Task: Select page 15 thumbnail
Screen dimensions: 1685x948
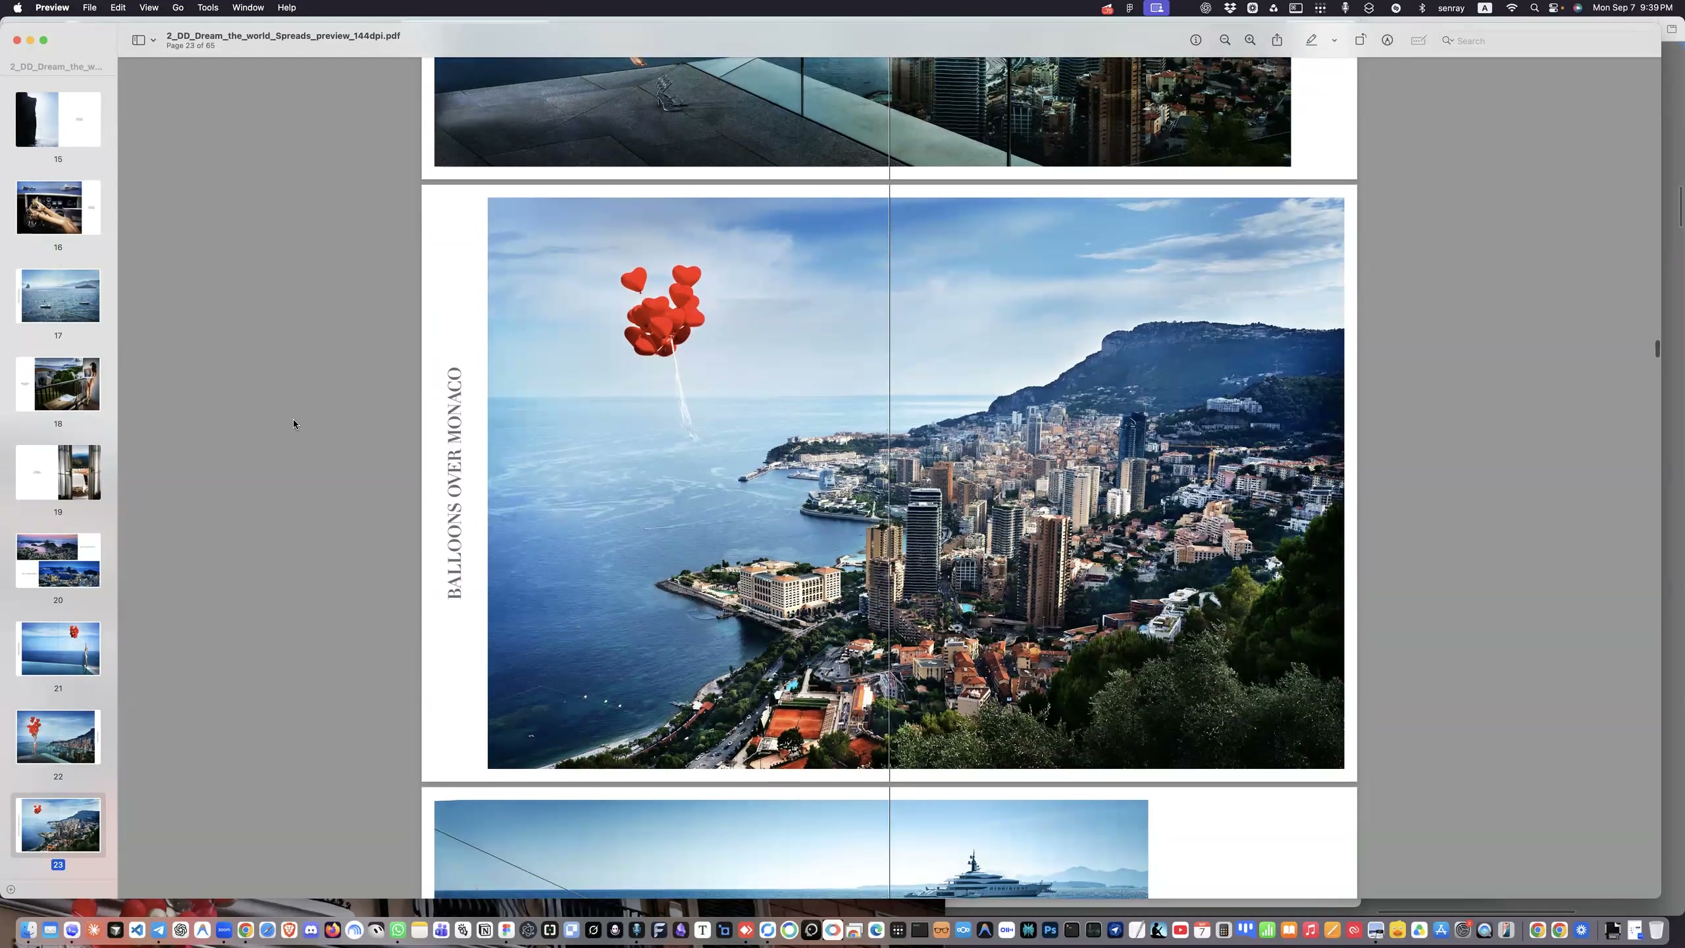Action: (59, 119)
